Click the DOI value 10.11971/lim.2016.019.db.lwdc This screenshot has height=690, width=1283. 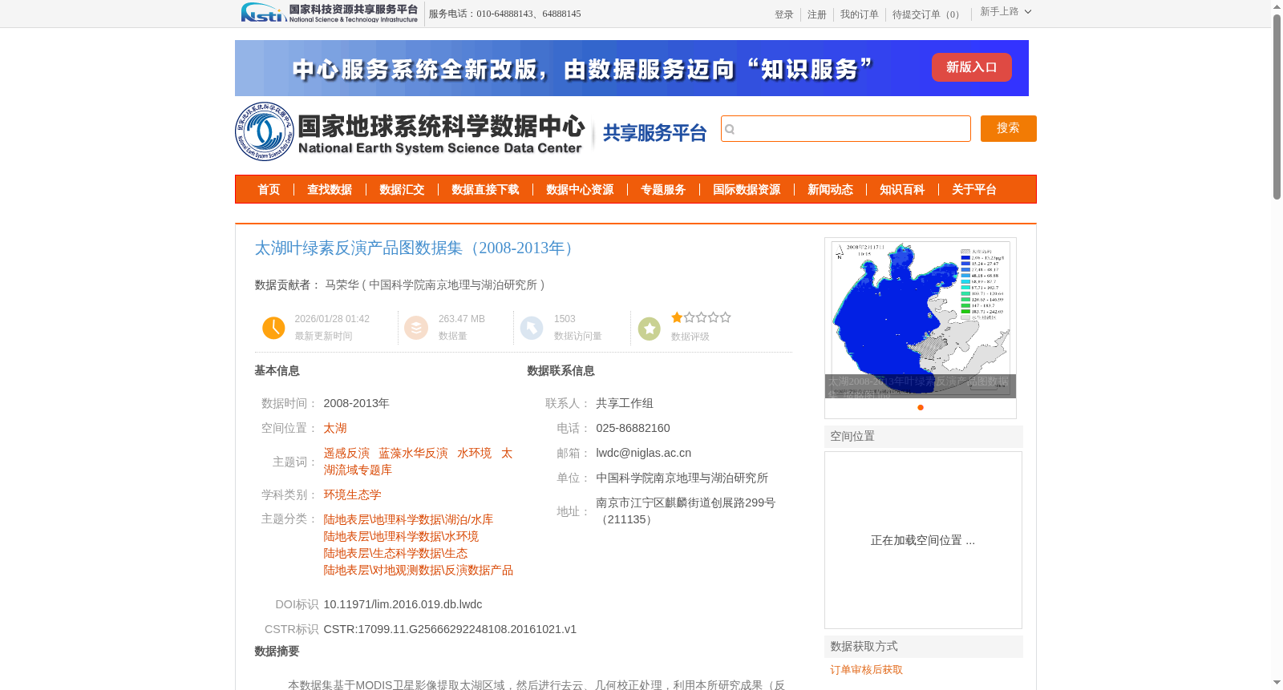(x=403, y=605)
